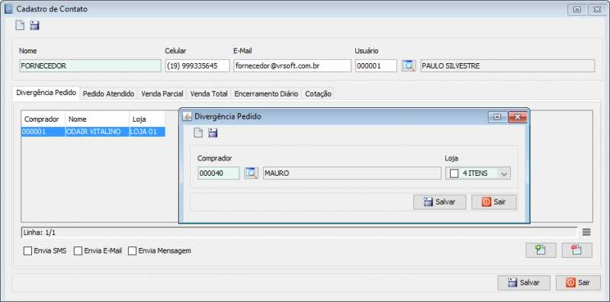This screenshot has height=302, width=610.
Task: Click the Loja column header in the grid
Action: [147, 119]
